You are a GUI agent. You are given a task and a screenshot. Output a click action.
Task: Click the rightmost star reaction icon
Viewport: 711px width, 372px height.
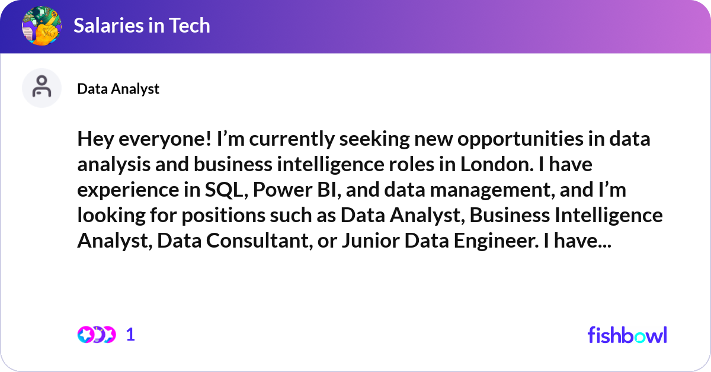click(x=108, y=335)
